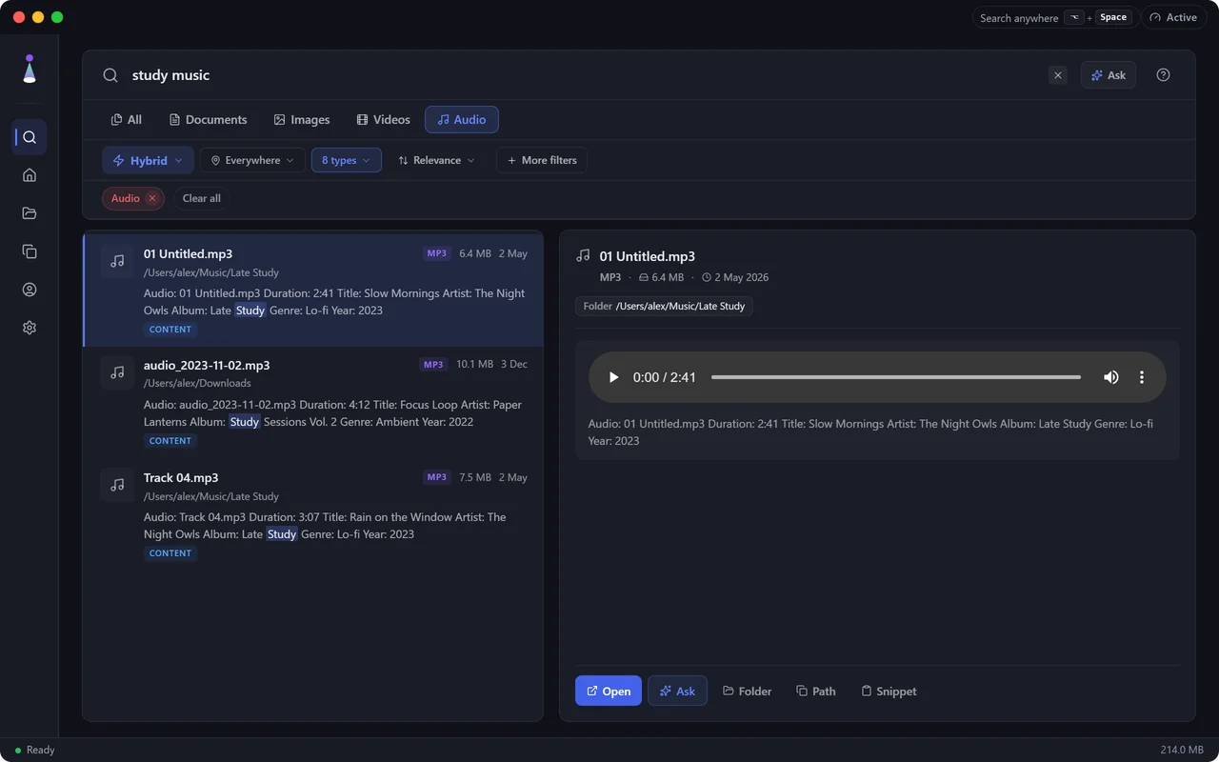1219x762 pixels.
Task: Ask about this file in the preview panel
Action: click(677, 692)
